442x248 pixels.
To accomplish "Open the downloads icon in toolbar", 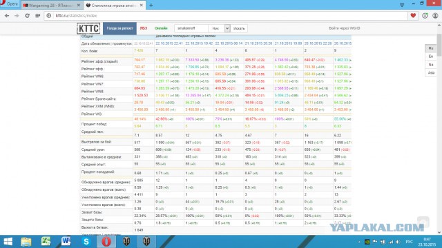I will [x=425, y=16].
